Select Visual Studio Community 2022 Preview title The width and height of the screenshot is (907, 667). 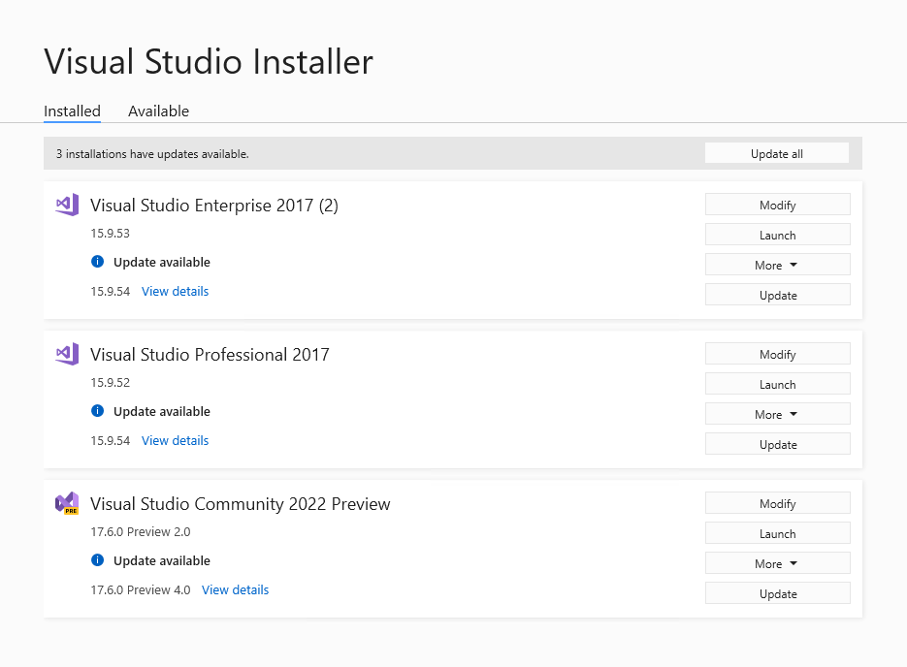click(x=240, y=504)
